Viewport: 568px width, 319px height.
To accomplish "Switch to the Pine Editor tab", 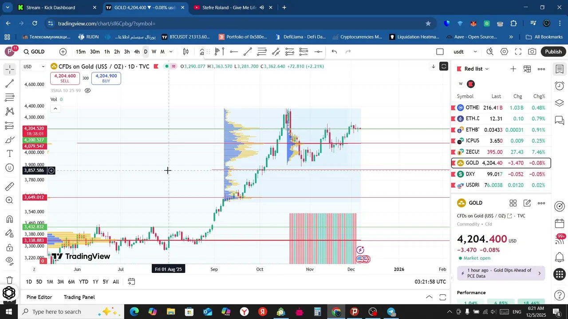I will [39, 297].
